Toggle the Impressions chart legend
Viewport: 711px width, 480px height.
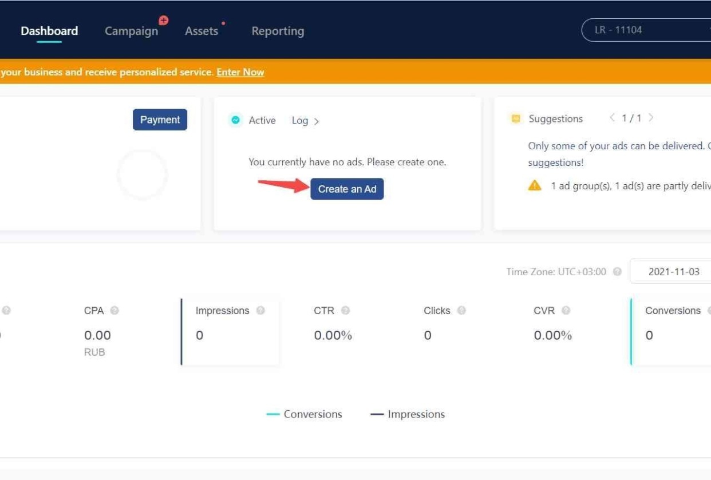(408, 414)
